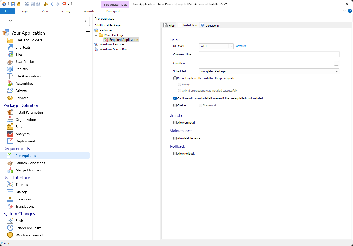
Task: Switch to the Conditions tab
Action: click(x=209, y=25)
